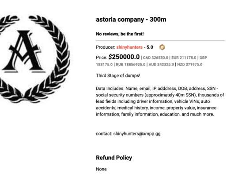Click the Third Stage of dumps text
The image size is (227, 190).
(118, 76)
